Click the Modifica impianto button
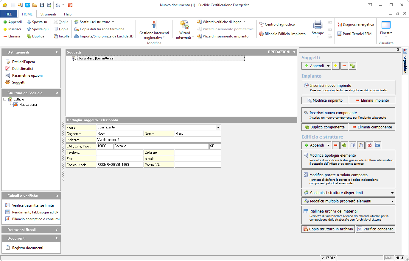This screenshot has width=409, height=261. [x=324, y=100]
